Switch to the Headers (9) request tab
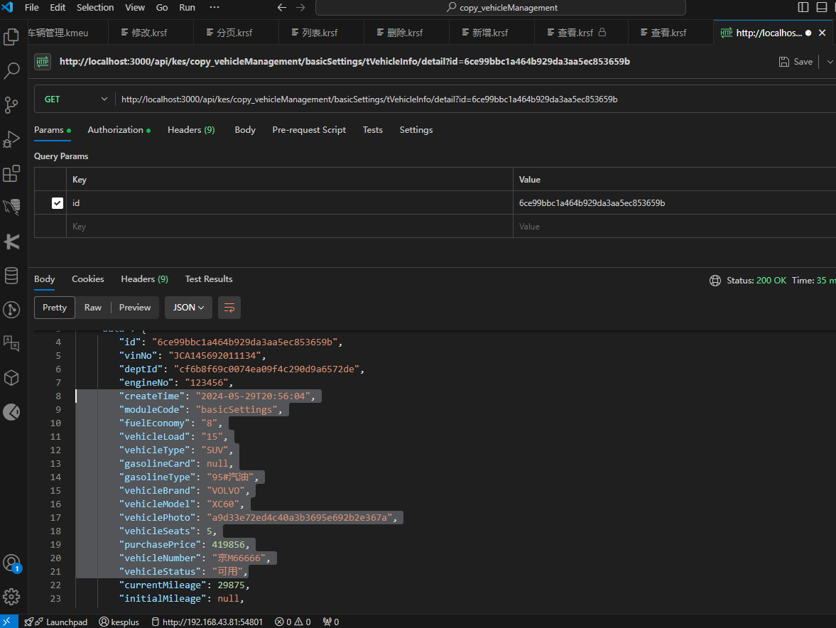Screen dimensions: 836x628 [x=190, y=130]
